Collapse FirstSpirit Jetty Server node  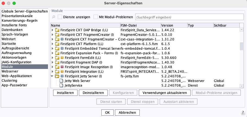(x=52, y=76)
